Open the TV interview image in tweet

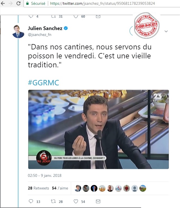pos(99,129)
